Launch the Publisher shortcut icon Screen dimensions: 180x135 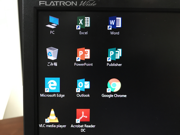pos(114,54)
